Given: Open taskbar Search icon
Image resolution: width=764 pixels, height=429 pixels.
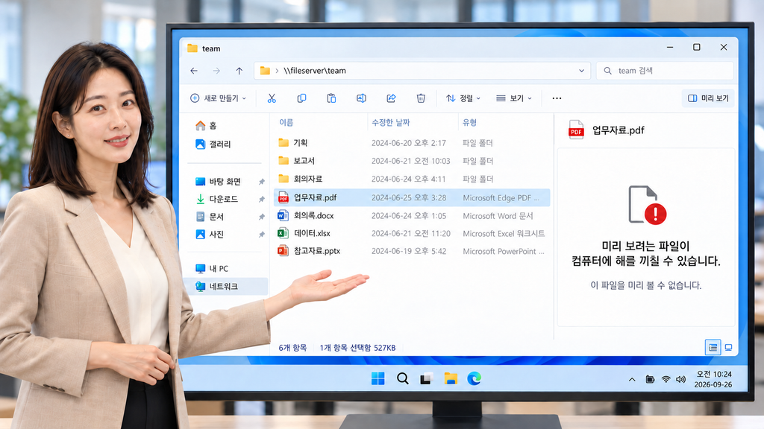Looking at the screenshot, I should (402, 378).
